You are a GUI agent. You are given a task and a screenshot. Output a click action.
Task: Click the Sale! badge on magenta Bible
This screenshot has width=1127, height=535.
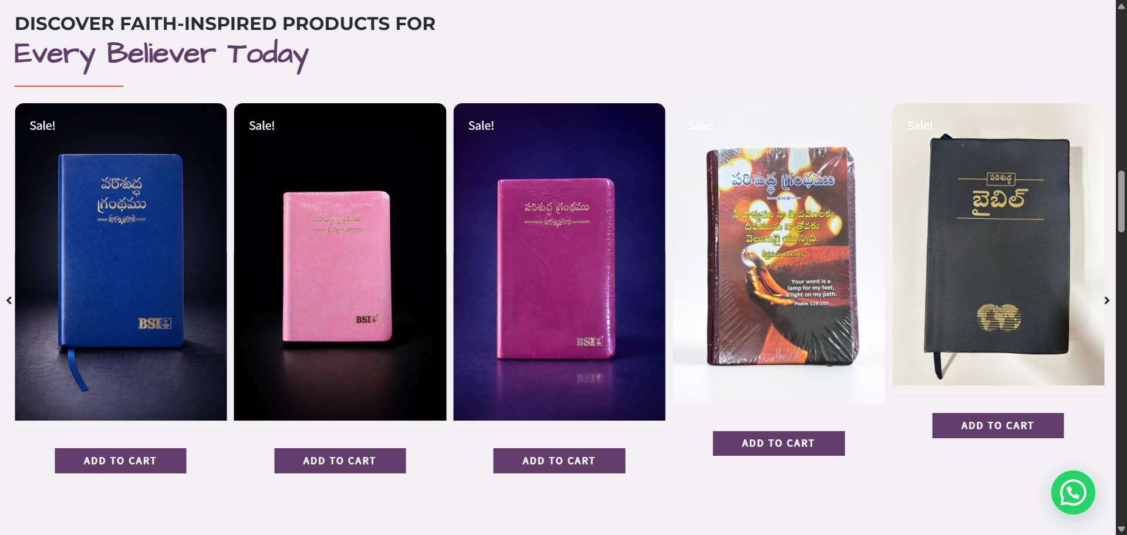pyautogui.click(x=481, y=126)
